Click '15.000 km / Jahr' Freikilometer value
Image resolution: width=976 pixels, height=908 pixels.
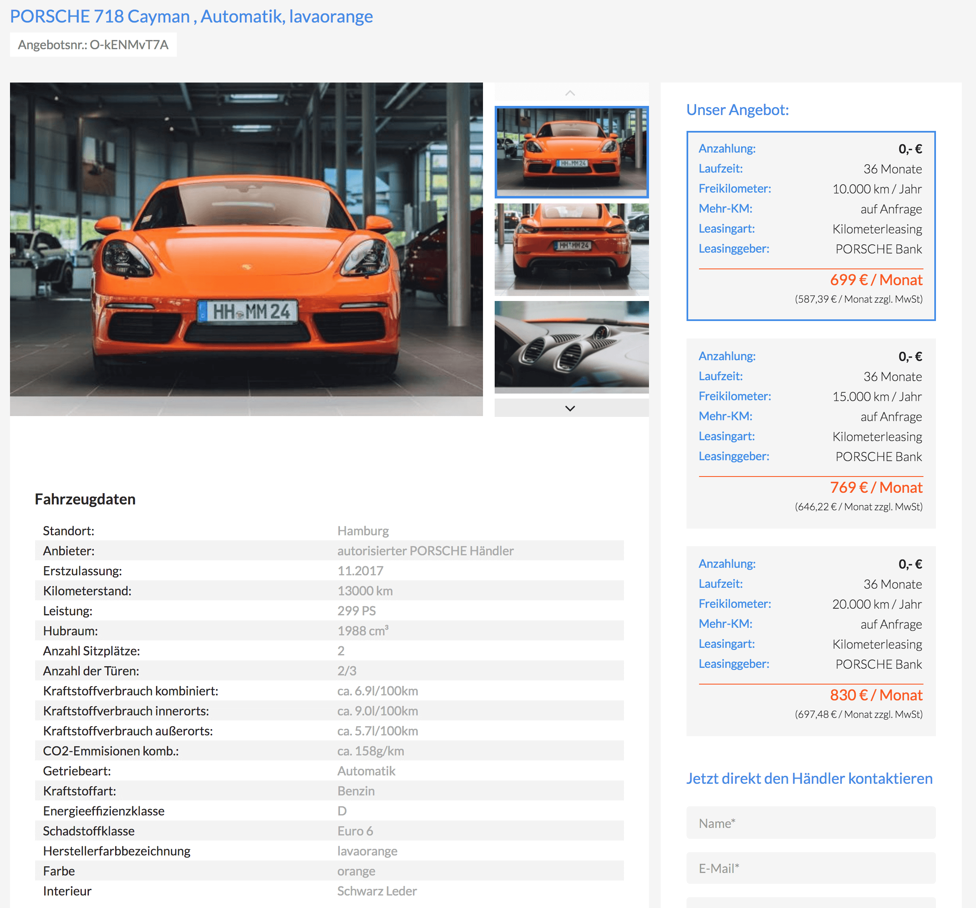coord(877,396)
